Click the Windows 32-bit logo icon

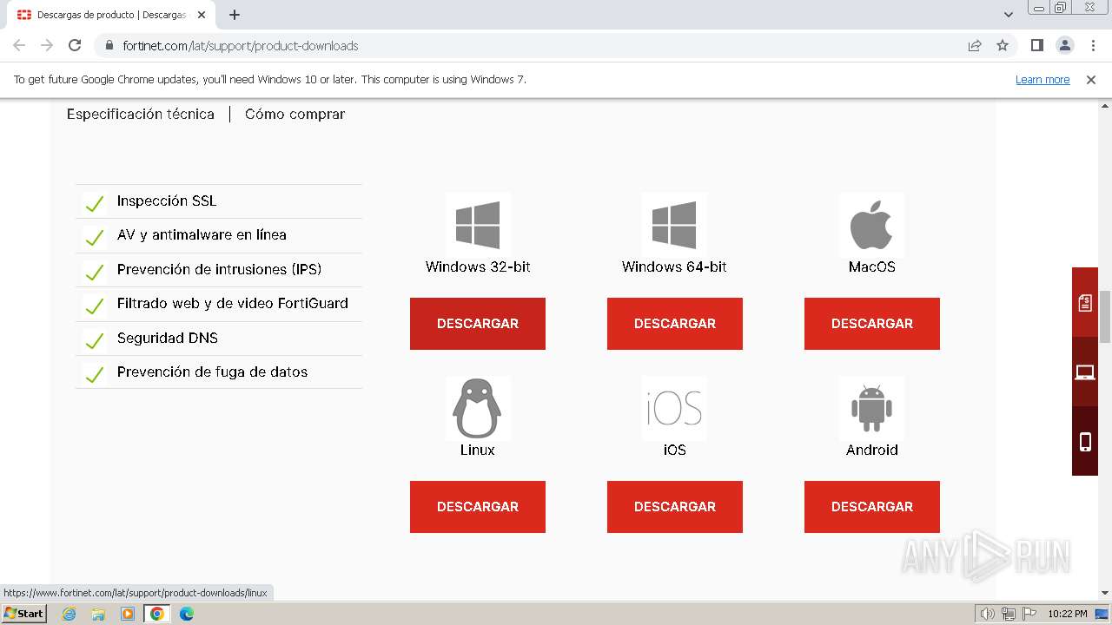[x=478, y=225]
